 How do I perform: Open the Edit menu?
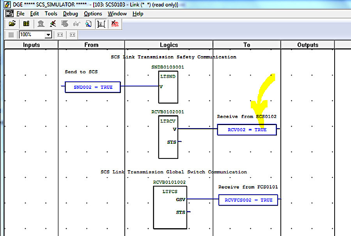point(34,14)
